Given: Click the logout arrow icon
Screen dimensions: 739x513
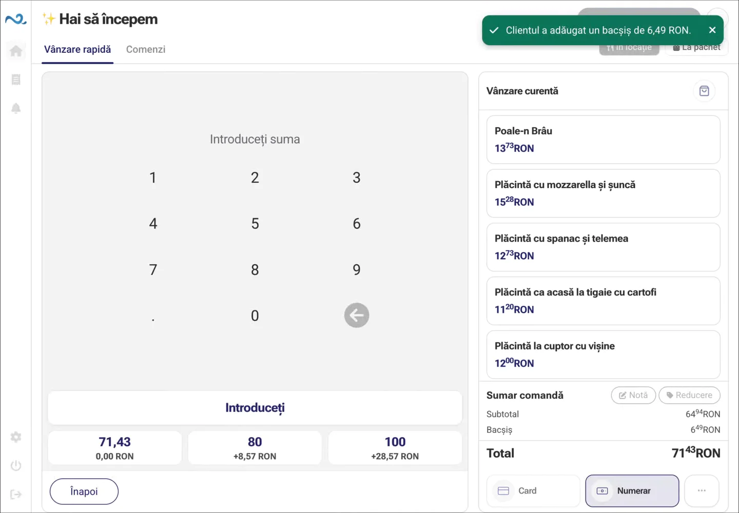Looking at the screenshot, I should (x=16, y=495).
